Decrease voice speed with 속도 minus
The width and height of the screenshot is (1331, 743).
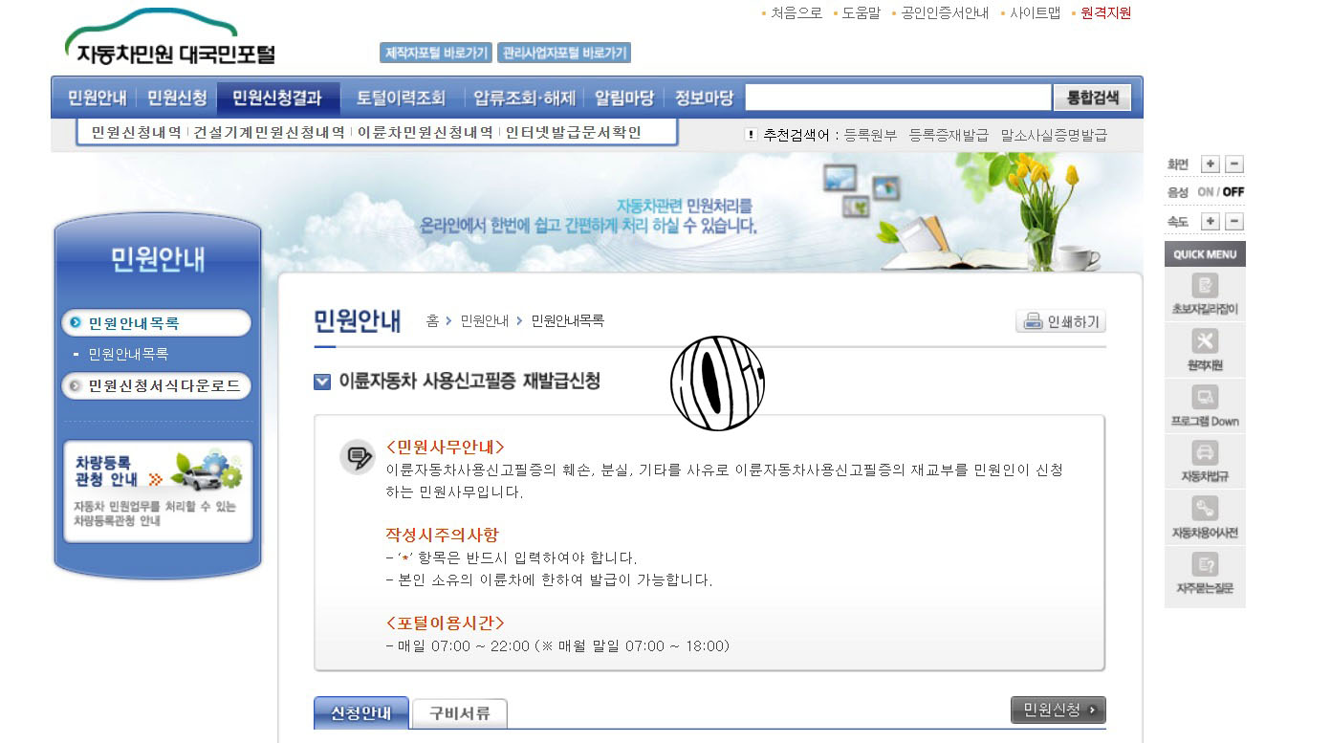[x=1234, y=222]
